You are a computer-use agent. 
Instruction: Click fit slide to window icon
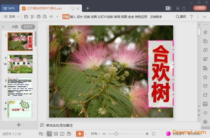point(154,134)
